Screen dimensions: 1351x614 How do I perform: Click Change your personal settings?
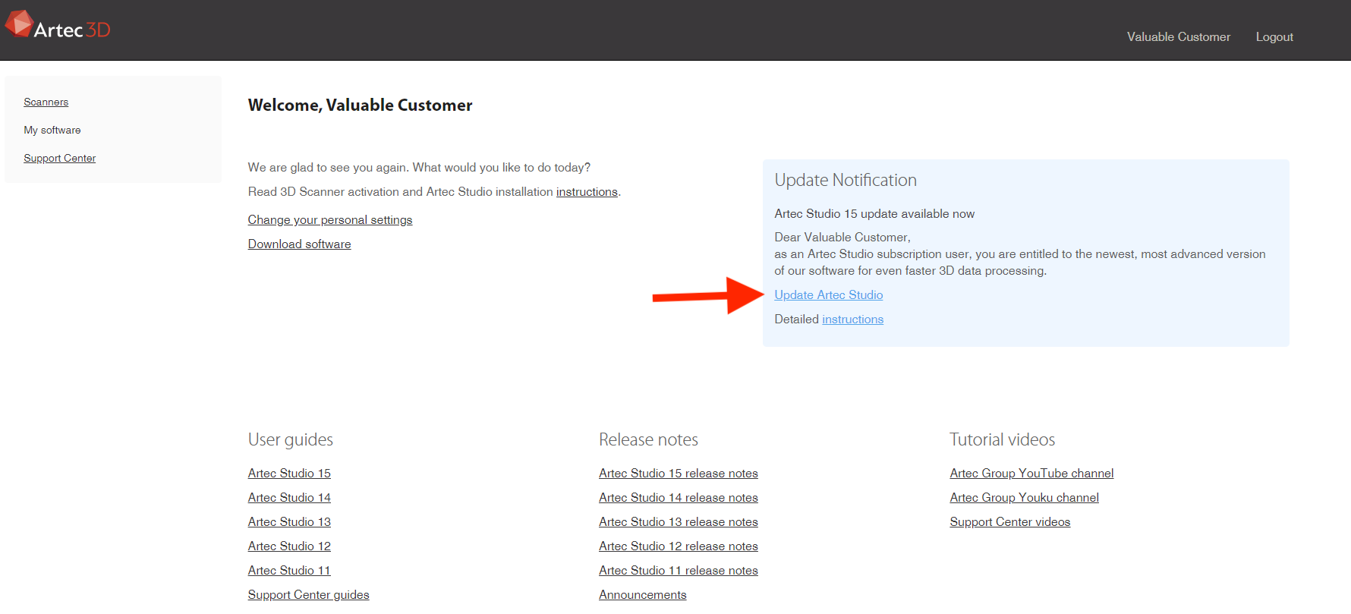pos(330,220)
